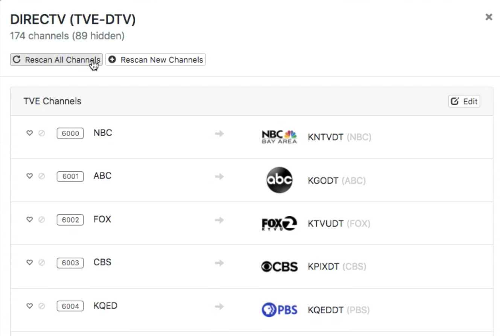Click the PBS station logo

click(x=279, y=310)
